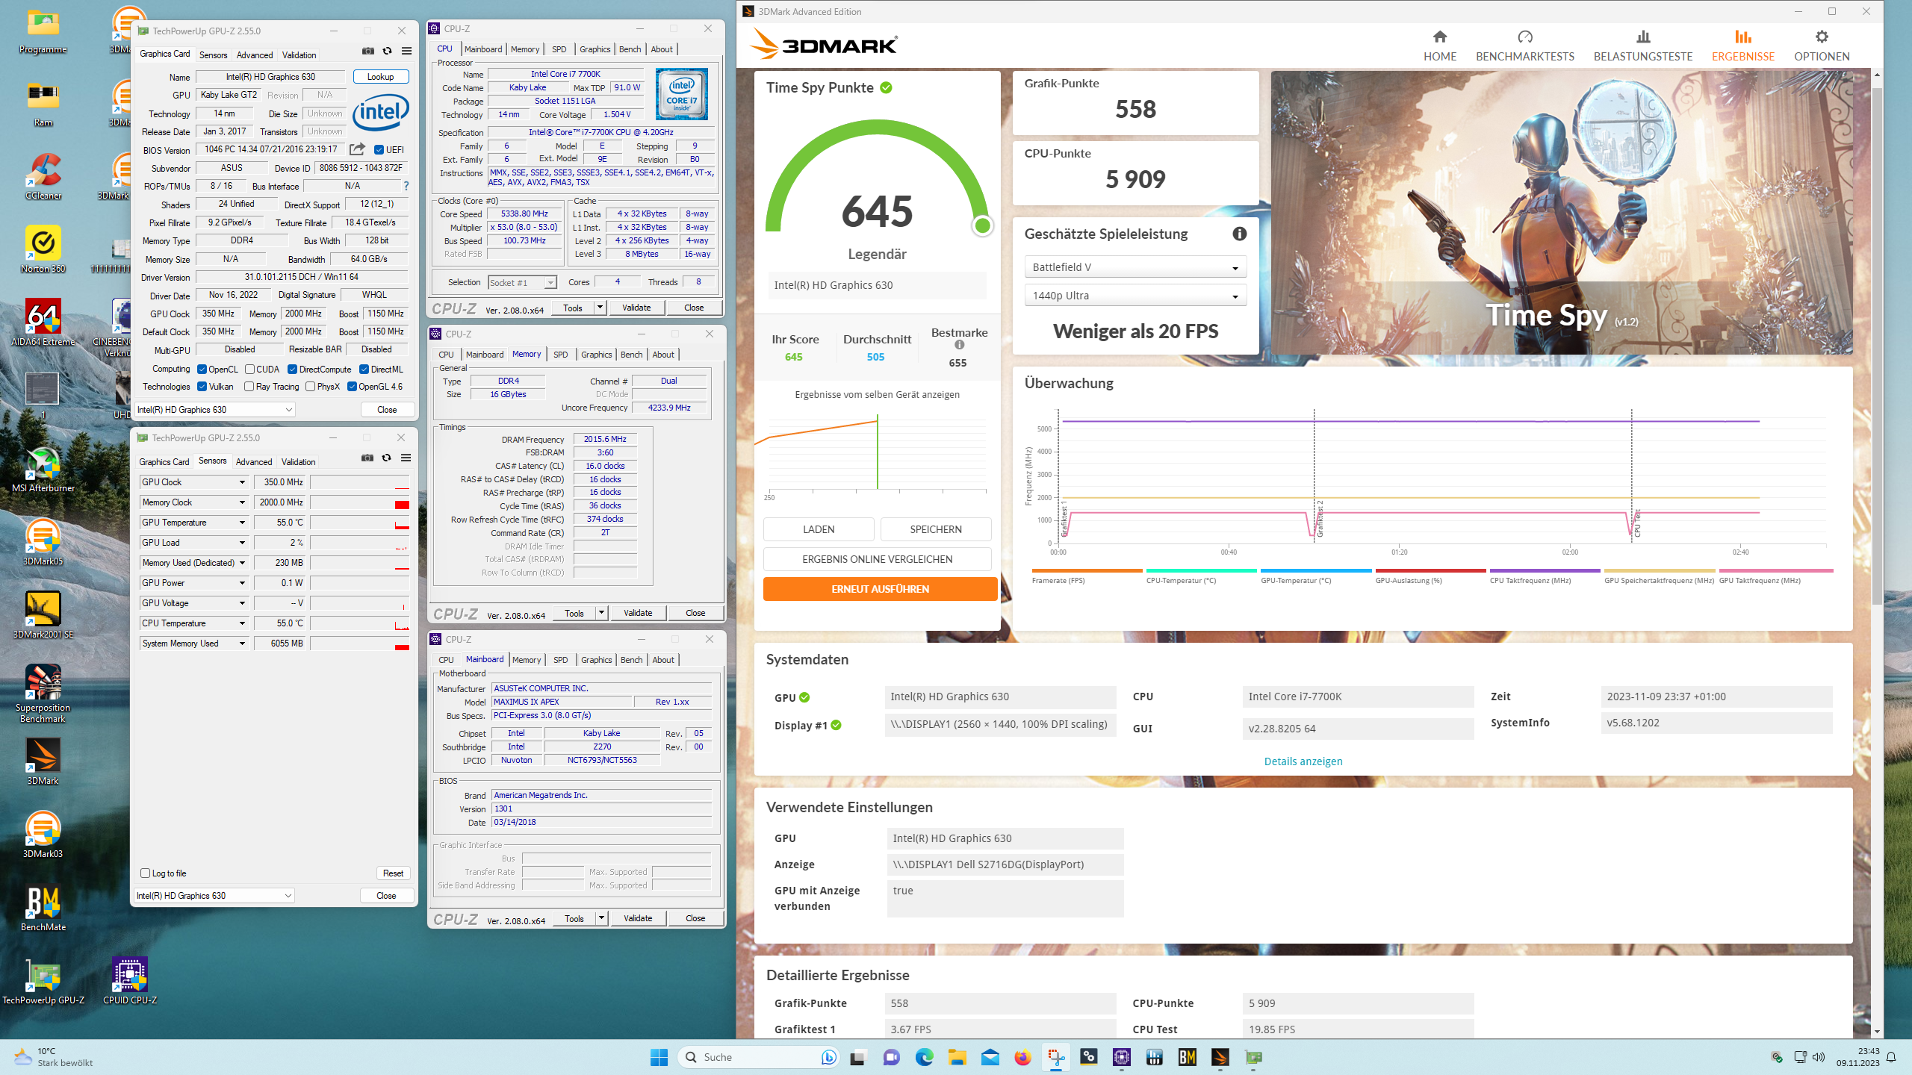Open CPUID CPU-Z desktop shortcut
The height and width of the screenshot is (1075, 1912).
130,982
